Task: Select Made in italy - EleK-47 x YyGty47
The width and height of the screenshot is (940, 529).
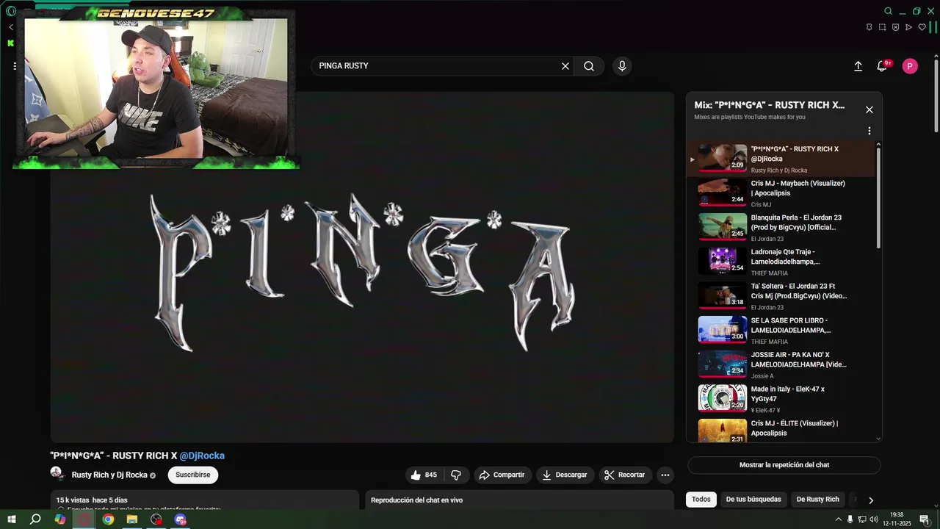Action: (x=781, y=400)
